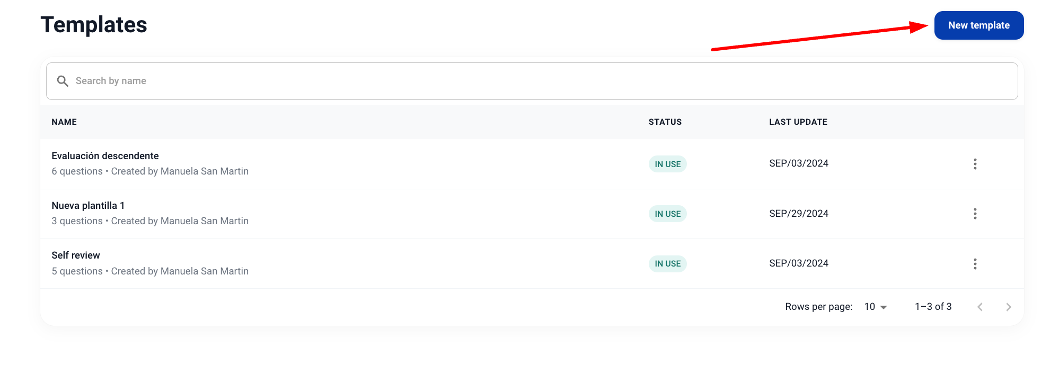Viewport: 1059px width, 367px height.
Task: Open the Evaluación descendente template
Action: point(105,156)
